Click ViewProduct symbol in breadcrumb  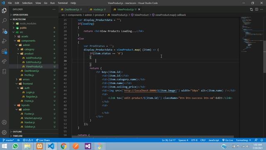pyautogui.click(x=141, y=15)
